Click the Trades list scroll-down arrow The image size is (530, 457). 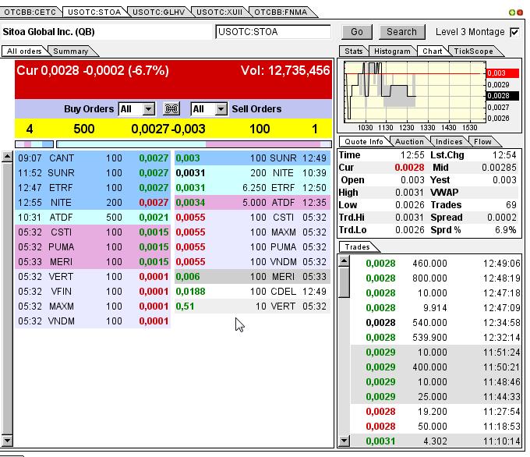(344, 441)
